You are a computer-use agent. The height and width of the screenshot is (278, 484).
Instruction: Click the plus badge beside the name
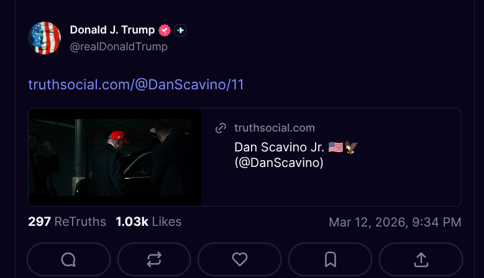(180, 30)
